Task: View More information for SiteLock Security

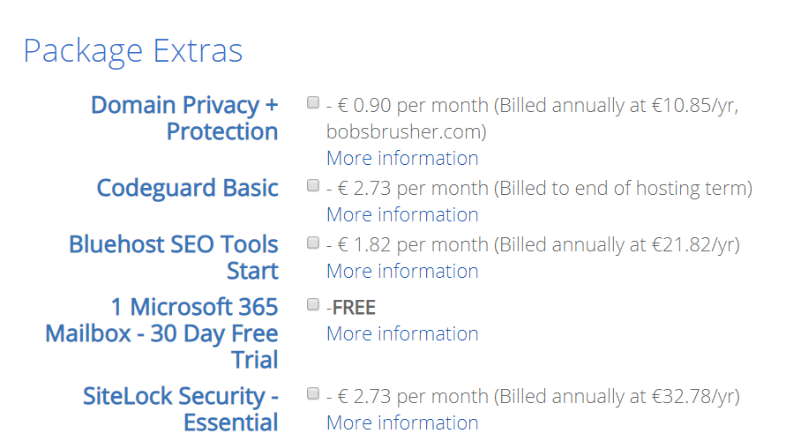Action: (402, 423)
